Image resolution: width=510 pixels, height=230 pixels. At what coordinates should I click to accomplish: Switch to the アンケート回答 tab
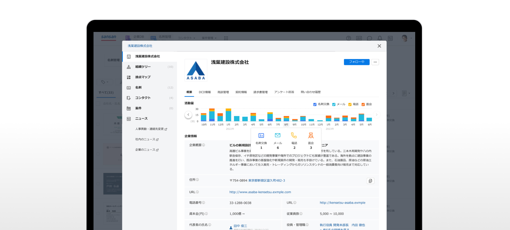[284, 92]
